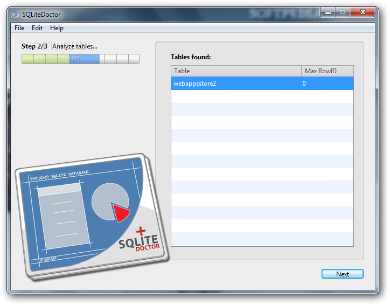Open the Edit menu
The image size is (390, 305).
[x=37, y=28]
